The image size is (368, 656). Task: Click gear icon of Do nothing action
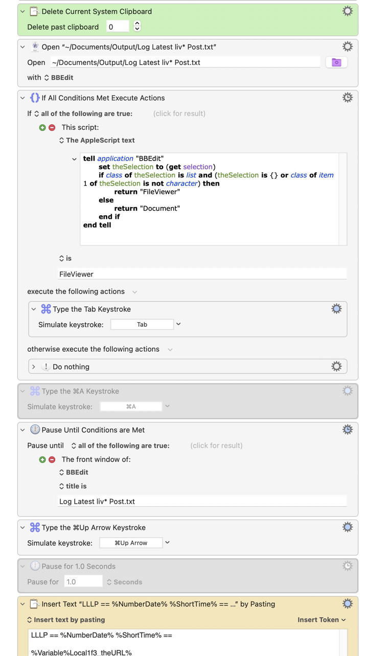click(336, 367)
